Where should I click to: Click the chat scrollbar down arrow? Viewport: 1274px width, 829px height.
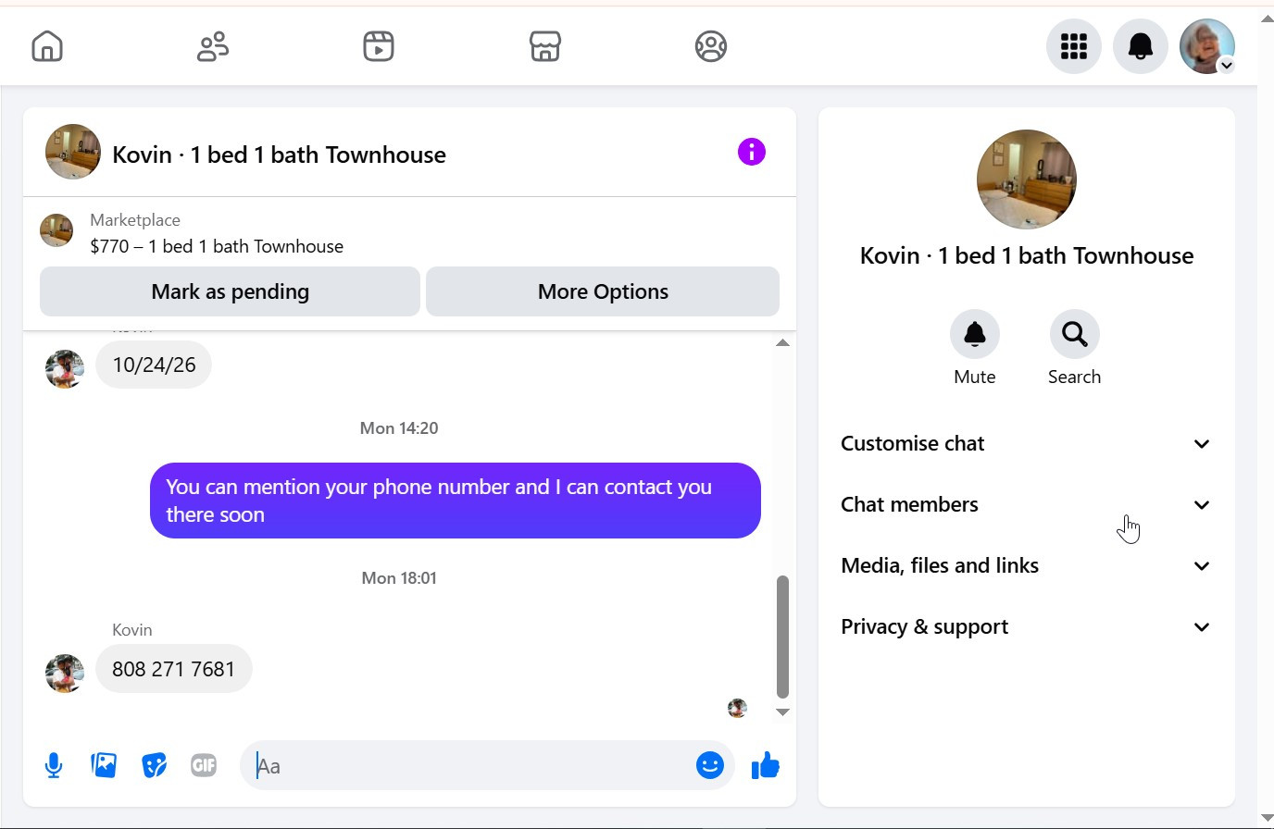pos(782,711)
